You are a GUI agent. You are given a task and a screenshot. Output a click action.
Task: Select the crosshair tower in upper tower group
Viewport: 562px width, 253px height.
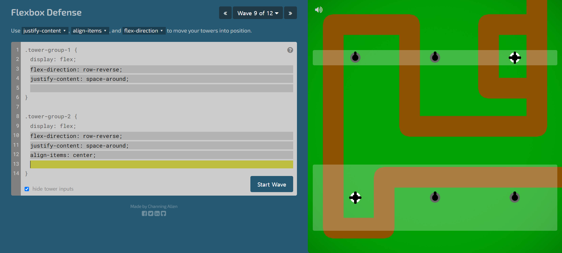(x=515, y=58)
